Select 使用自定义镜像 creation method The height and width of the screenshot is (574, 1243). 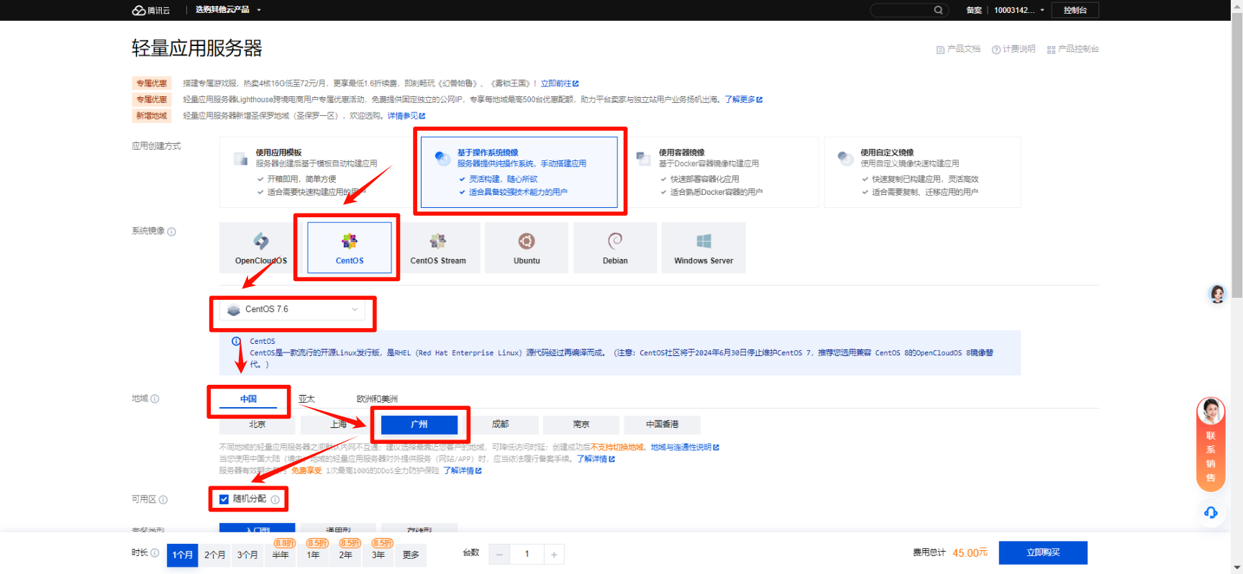(x=922, y=172)
